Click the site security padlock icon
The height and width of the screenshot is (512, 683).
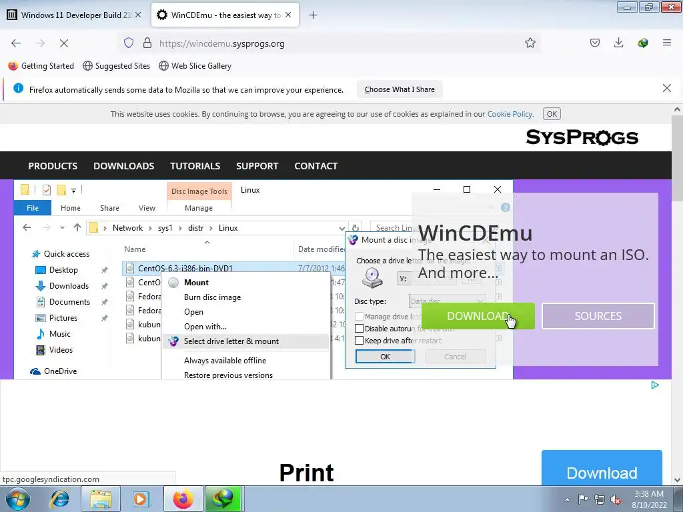pyautogui.click(x=147, y=43)
